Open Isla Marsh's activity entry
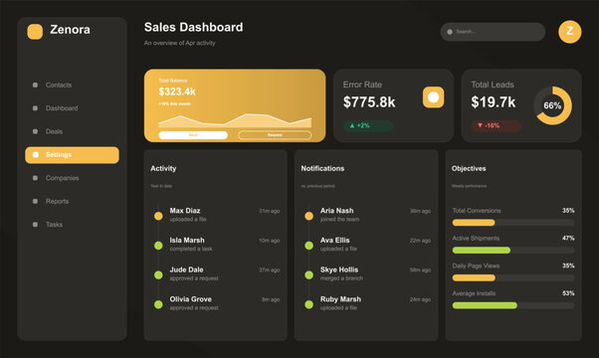 (216, 245)
